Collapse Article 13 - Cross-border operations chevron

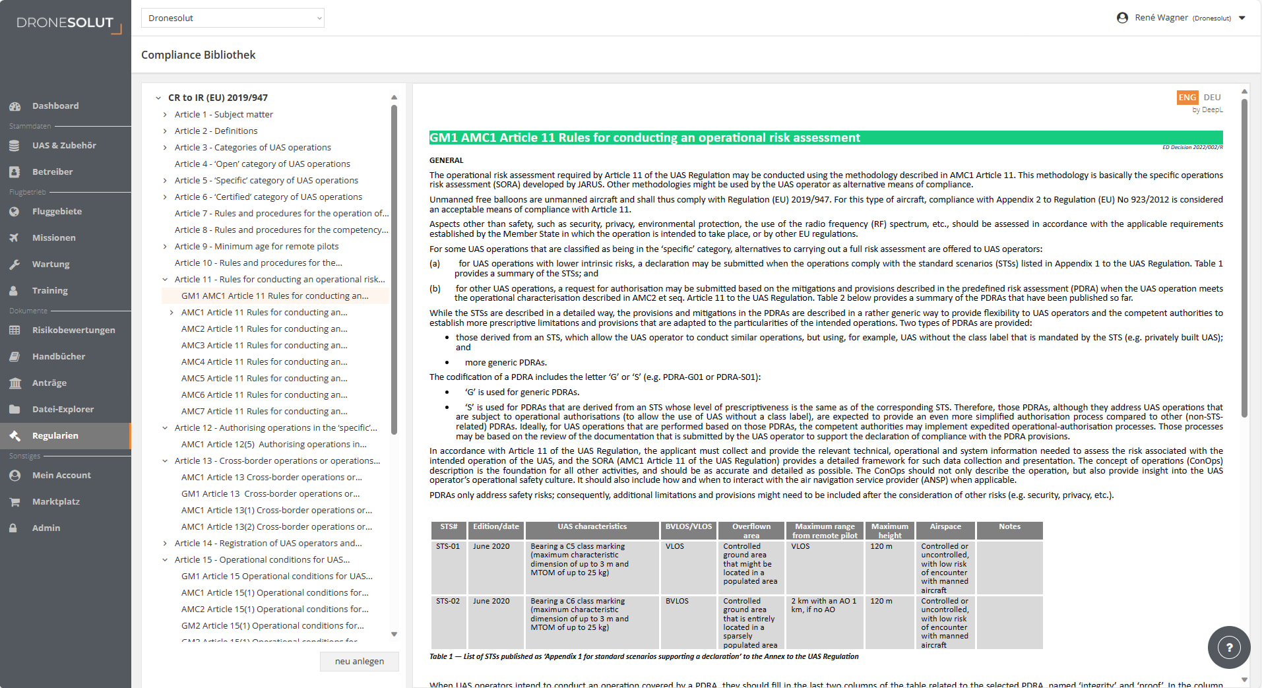(165, 461)
